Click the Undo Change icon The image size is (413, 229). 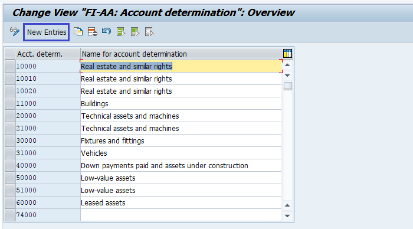106,32
